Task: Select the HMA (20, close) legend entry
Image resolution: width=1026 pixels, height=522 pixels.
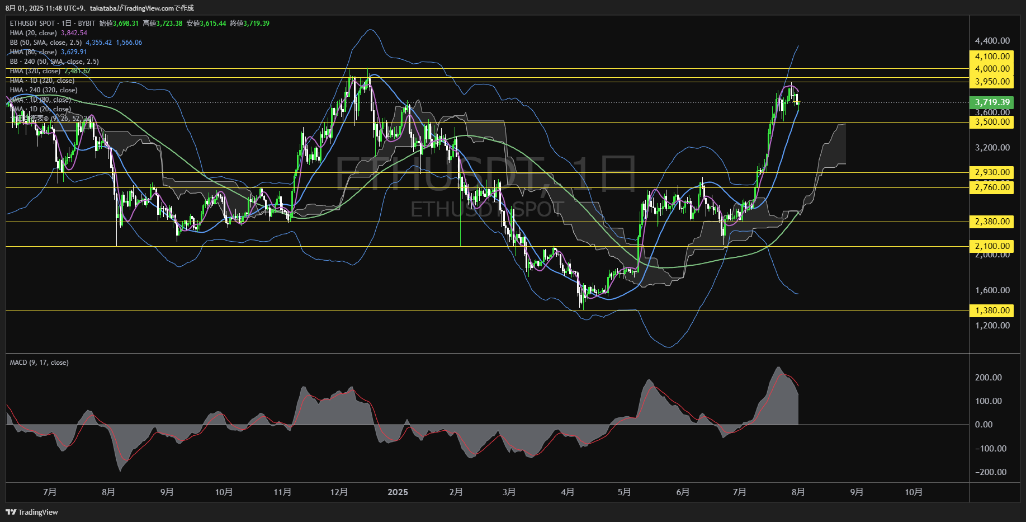Action: [x=34, y=33]
